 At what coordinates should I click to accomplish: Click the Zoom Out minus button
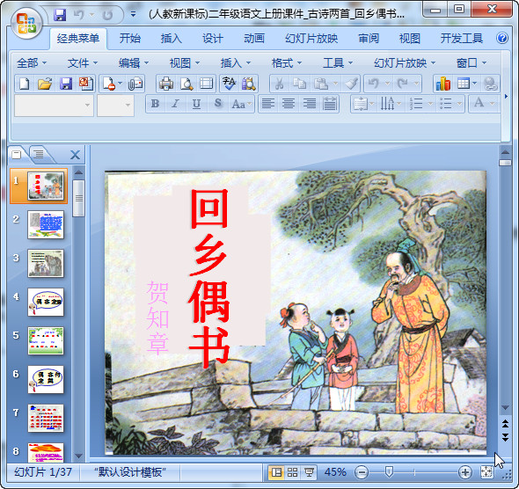[362, 472]
